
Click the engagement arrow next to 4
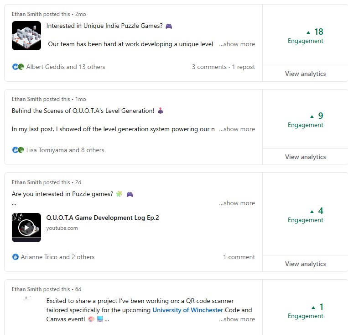pyautogui.click(x=312, y=212)
